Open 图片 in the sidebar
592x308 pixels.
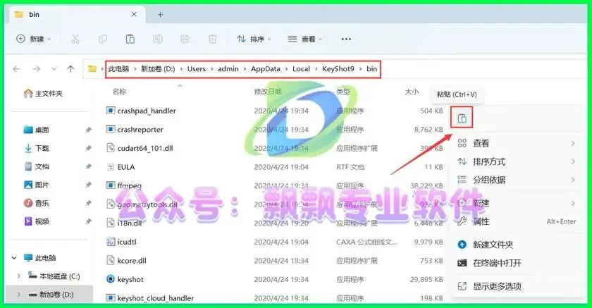coord(36,185)
